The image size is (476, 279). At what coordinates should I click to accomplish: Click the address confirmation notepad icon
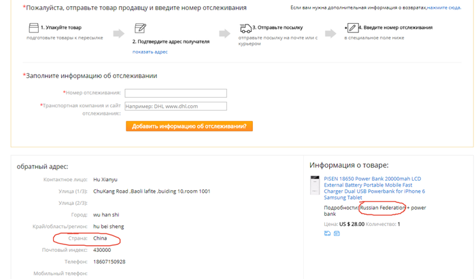140,28
